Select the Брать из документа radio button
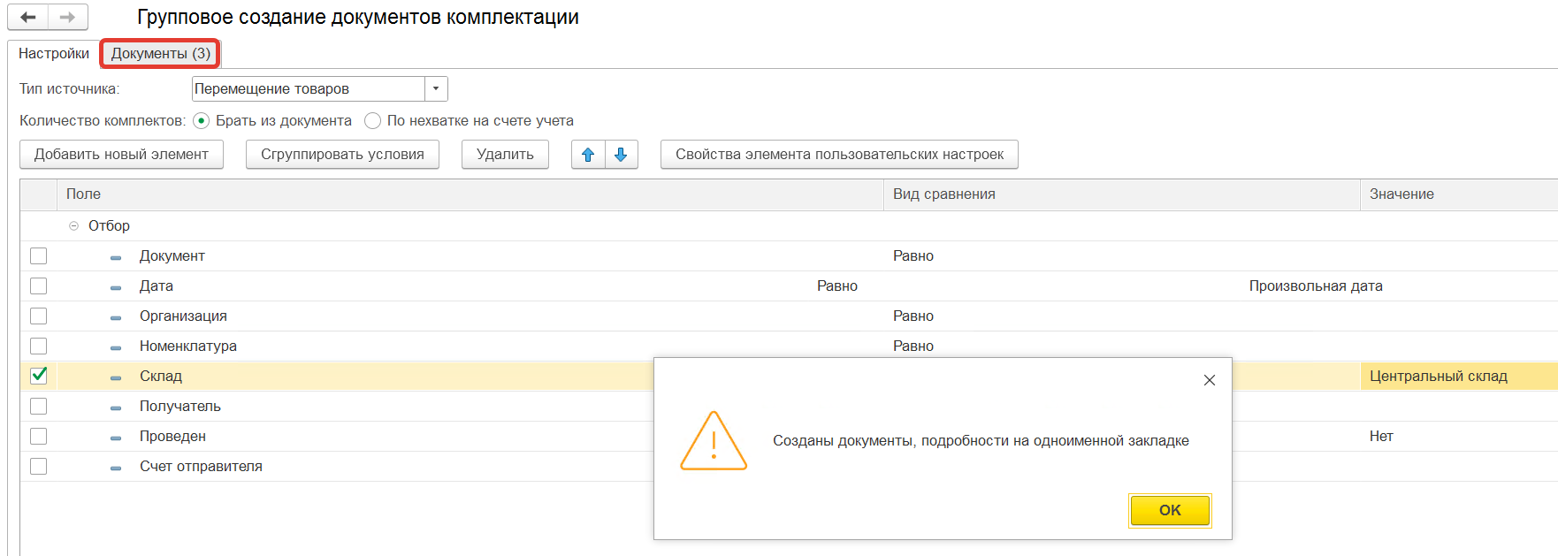The height and width of the screenshot is (556, 1558). pyautogui.click(x=202, y=120)
